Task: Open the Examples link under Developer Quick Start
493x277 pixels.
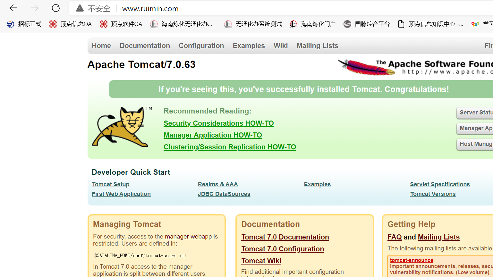Action: click(317, 184)
